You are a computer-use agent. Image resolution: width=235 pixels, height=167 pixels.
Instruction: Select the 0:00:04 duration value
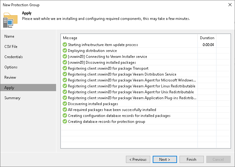click(208, 45)
